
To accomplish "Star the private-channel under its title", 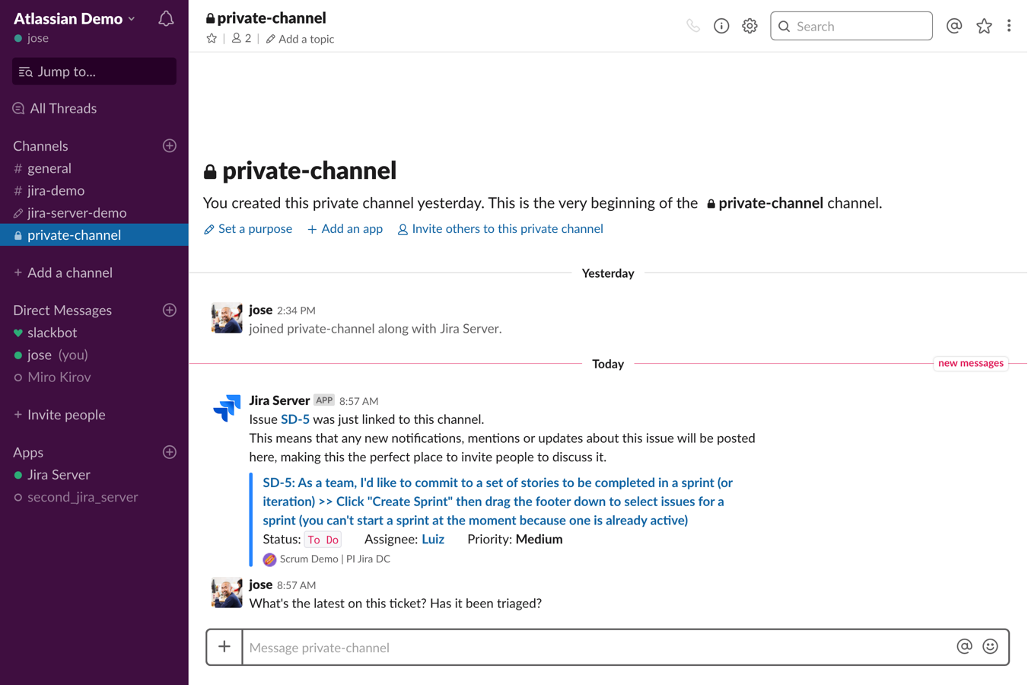I will tap(212, 39).
